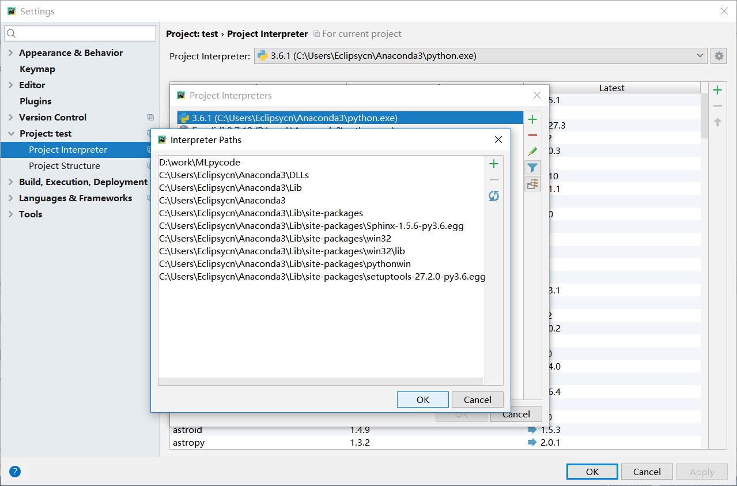Show interpreter paths tree icon

(532, 184)
